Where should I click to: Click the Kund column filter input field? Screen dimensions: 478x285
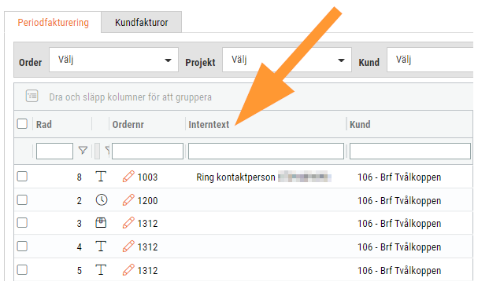[410, 151]
